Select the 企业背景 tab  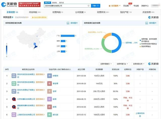point(12,12)
